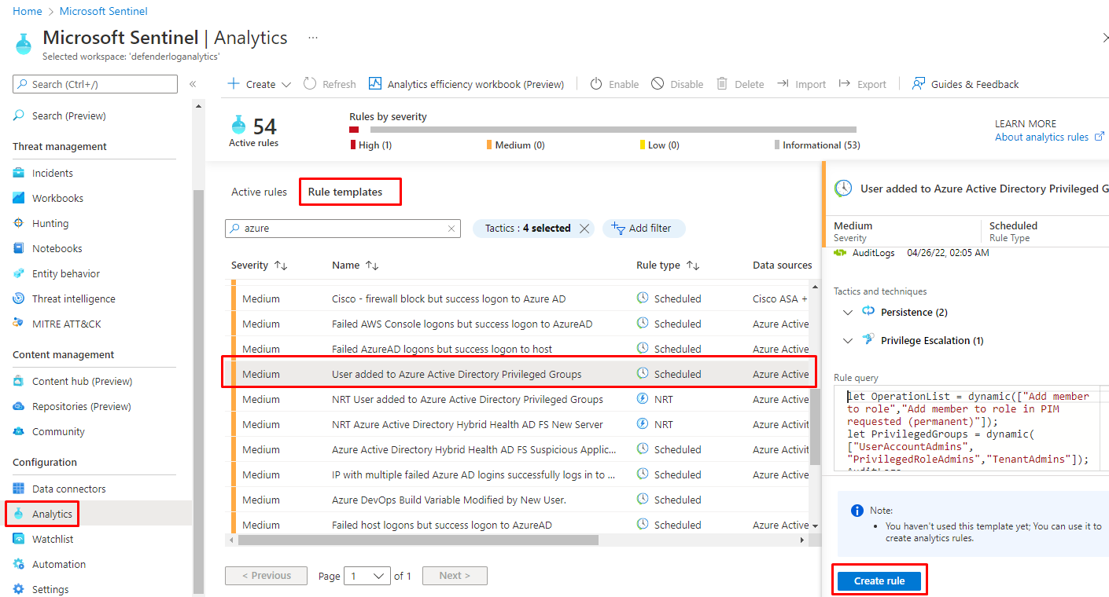Remove the Tactics filter pill
The image size is (1109, 597).
point(584,229)
